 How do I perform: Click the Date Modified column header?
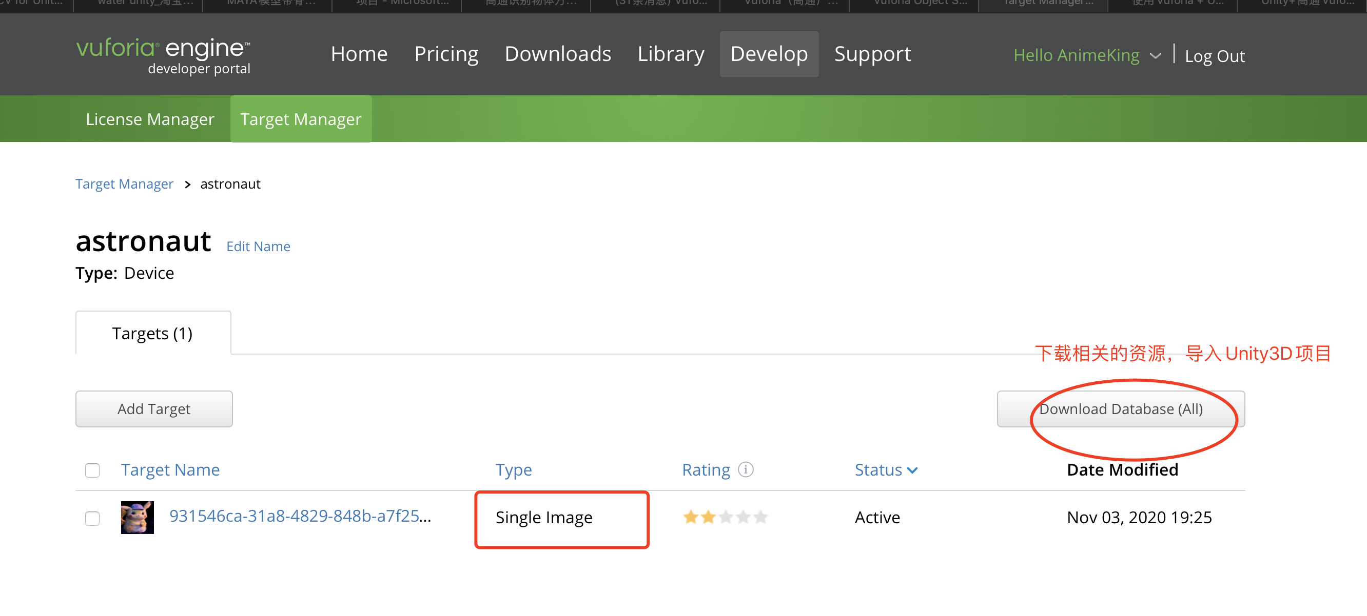[x=1122, y=469]
